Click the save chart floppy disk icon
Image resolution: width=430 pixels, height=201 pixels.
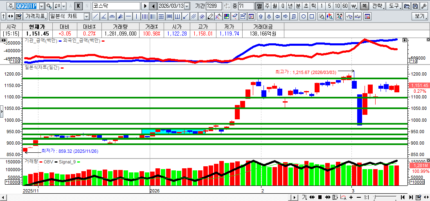tap(415, 6)
